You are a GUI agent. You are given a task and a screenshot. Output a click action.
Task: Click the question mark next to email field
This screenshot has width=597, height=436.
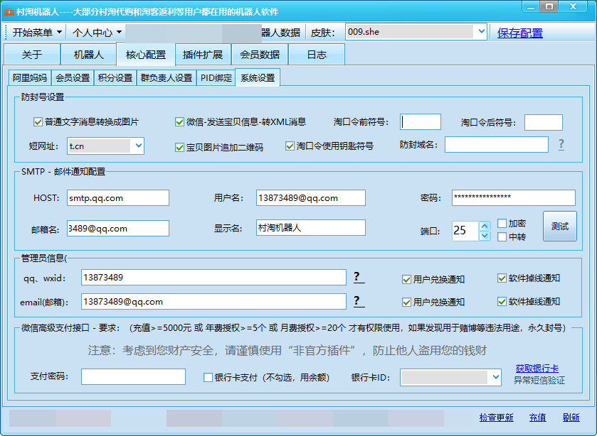(x=357, y=301)
